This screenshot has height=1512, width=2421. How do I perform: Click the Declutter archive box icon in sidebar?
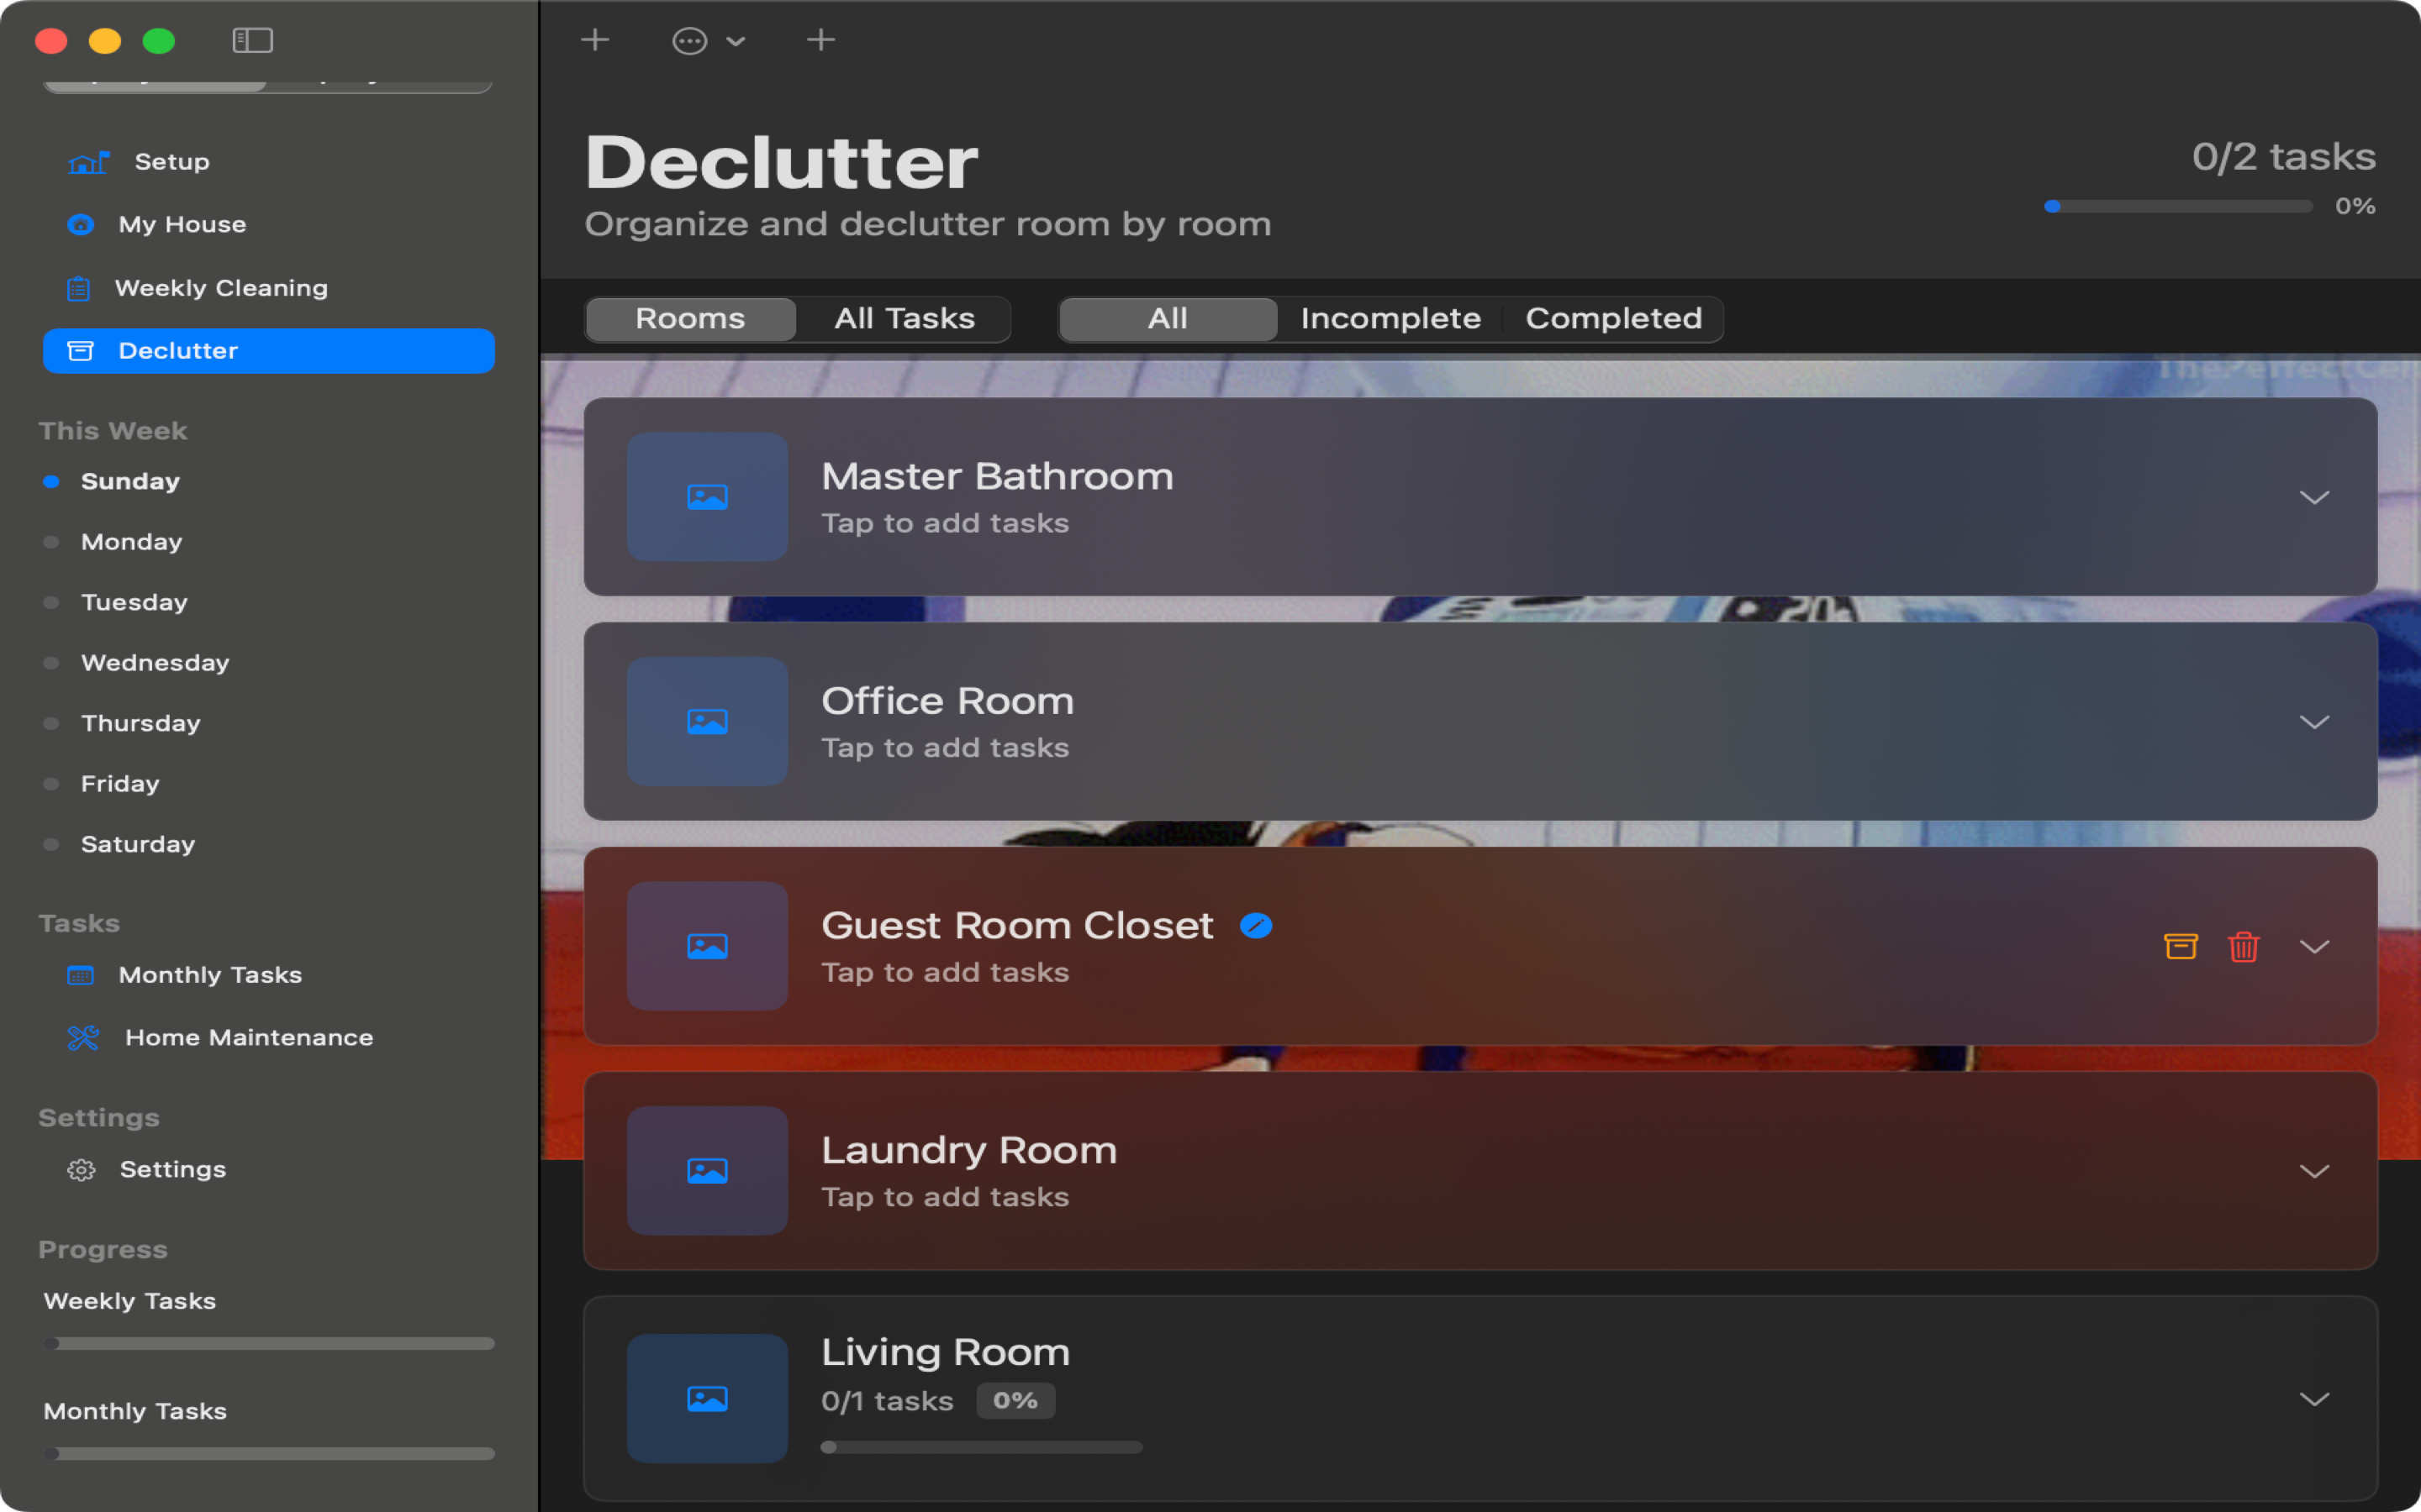[x=80, y=351]
